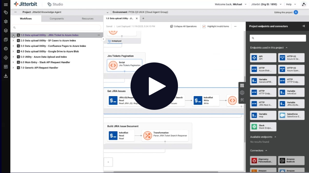Click the endpoints globe icon beside the canvas

[242, 93]
